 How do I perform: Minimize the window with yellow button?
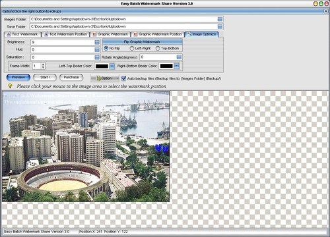point(315,3)
